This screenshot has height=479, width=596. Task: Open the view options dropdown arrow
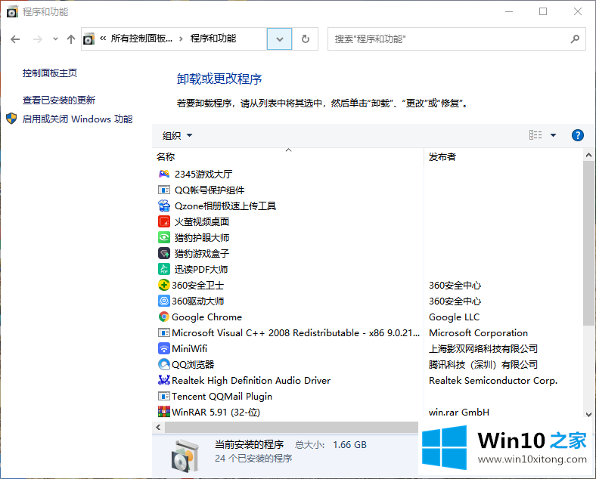click(553, 135)
